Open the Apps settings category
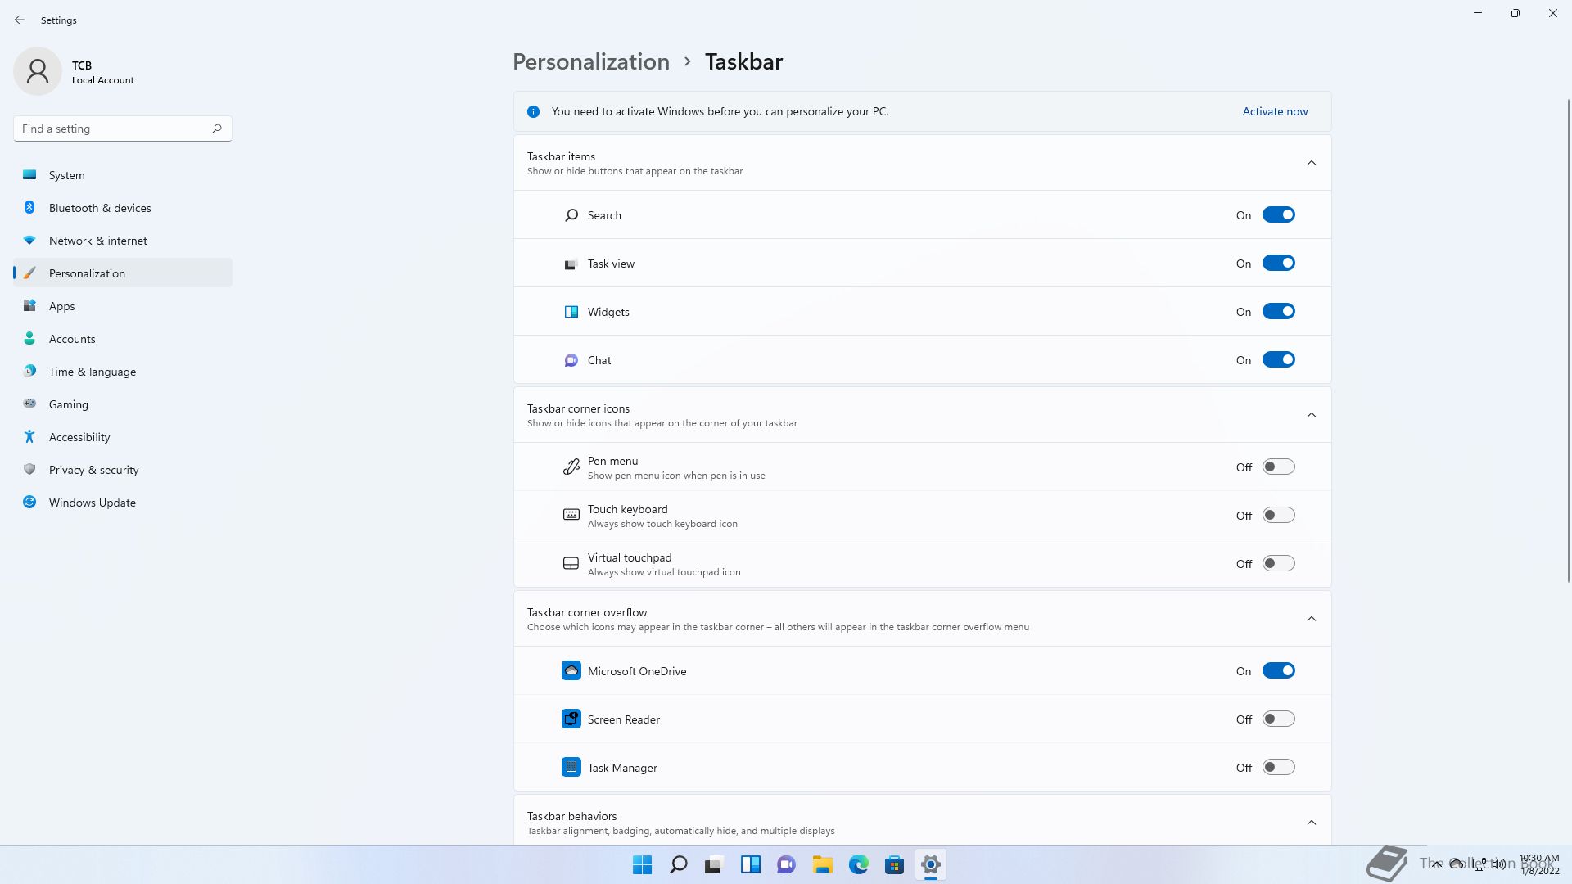 (123, 306)
